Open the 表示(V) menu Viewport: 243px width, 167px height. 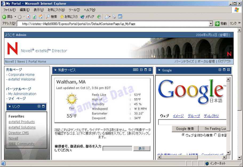click(39, 10)
